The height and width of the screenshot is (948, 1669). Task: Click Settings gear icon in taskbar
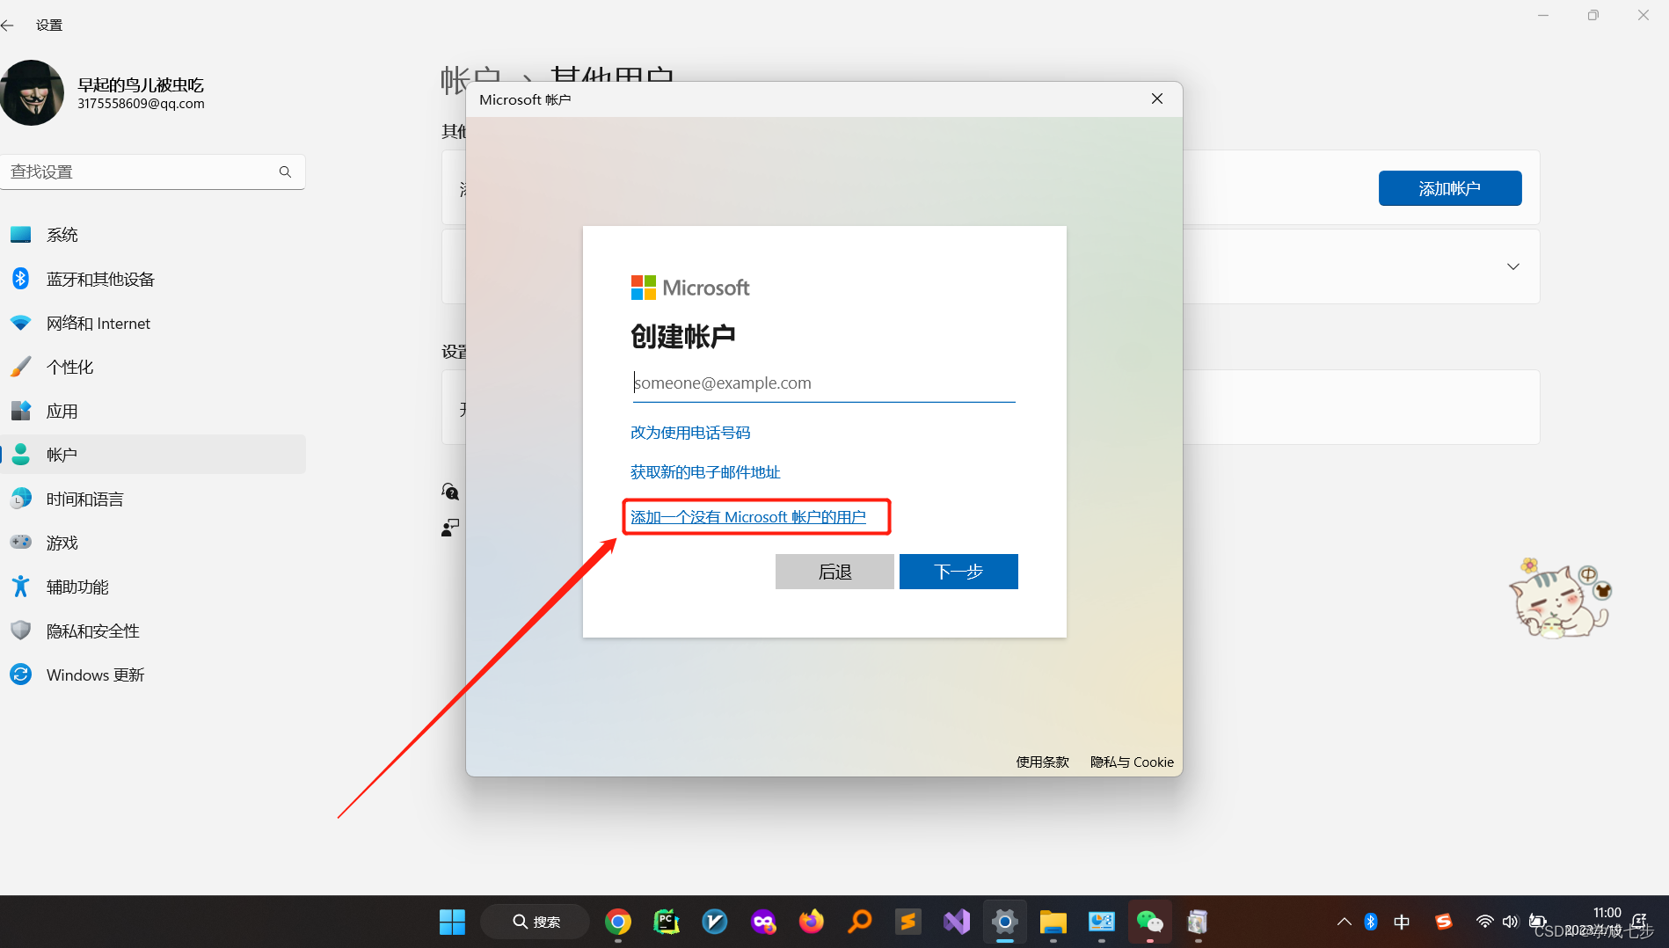[x=1005, y=922]
